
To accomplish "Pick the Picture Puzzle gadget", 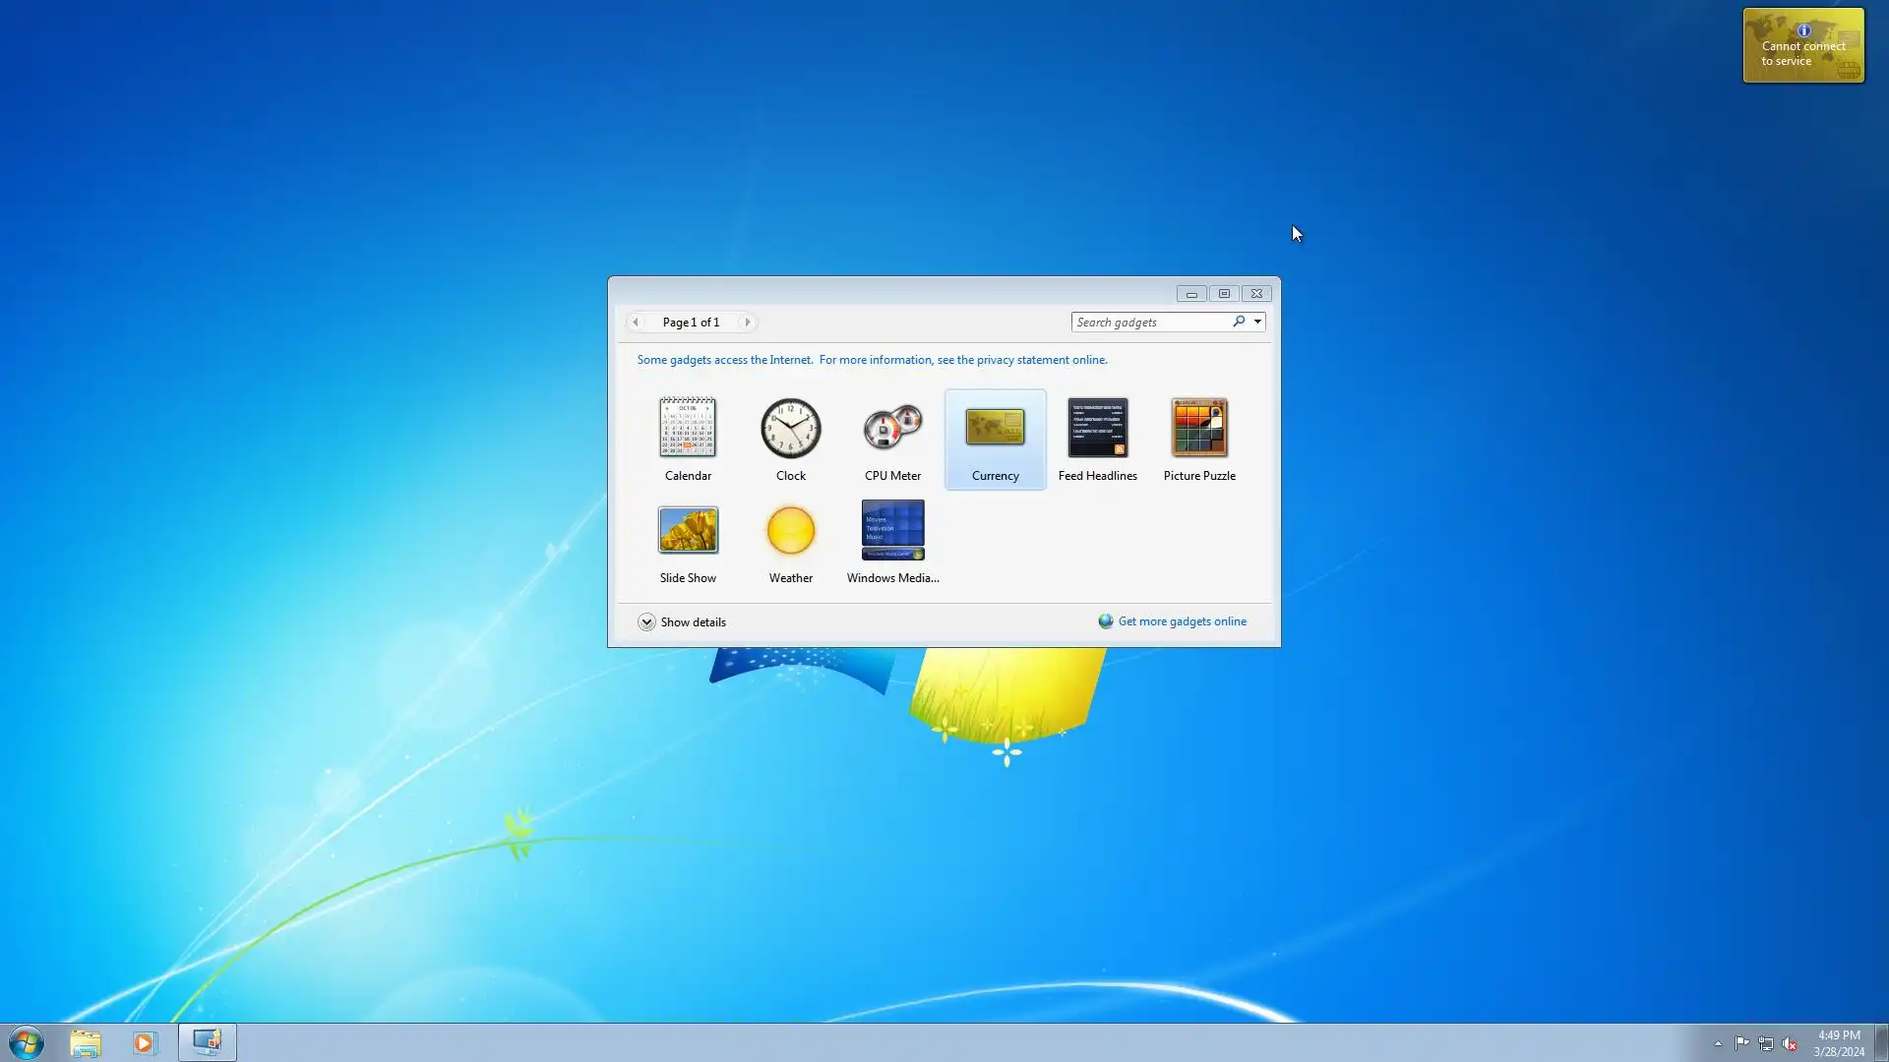I will (1199, 429).
